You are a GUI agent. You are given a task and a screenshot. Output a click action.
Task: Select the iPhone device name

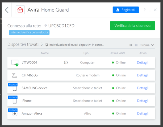pos(27,101)
